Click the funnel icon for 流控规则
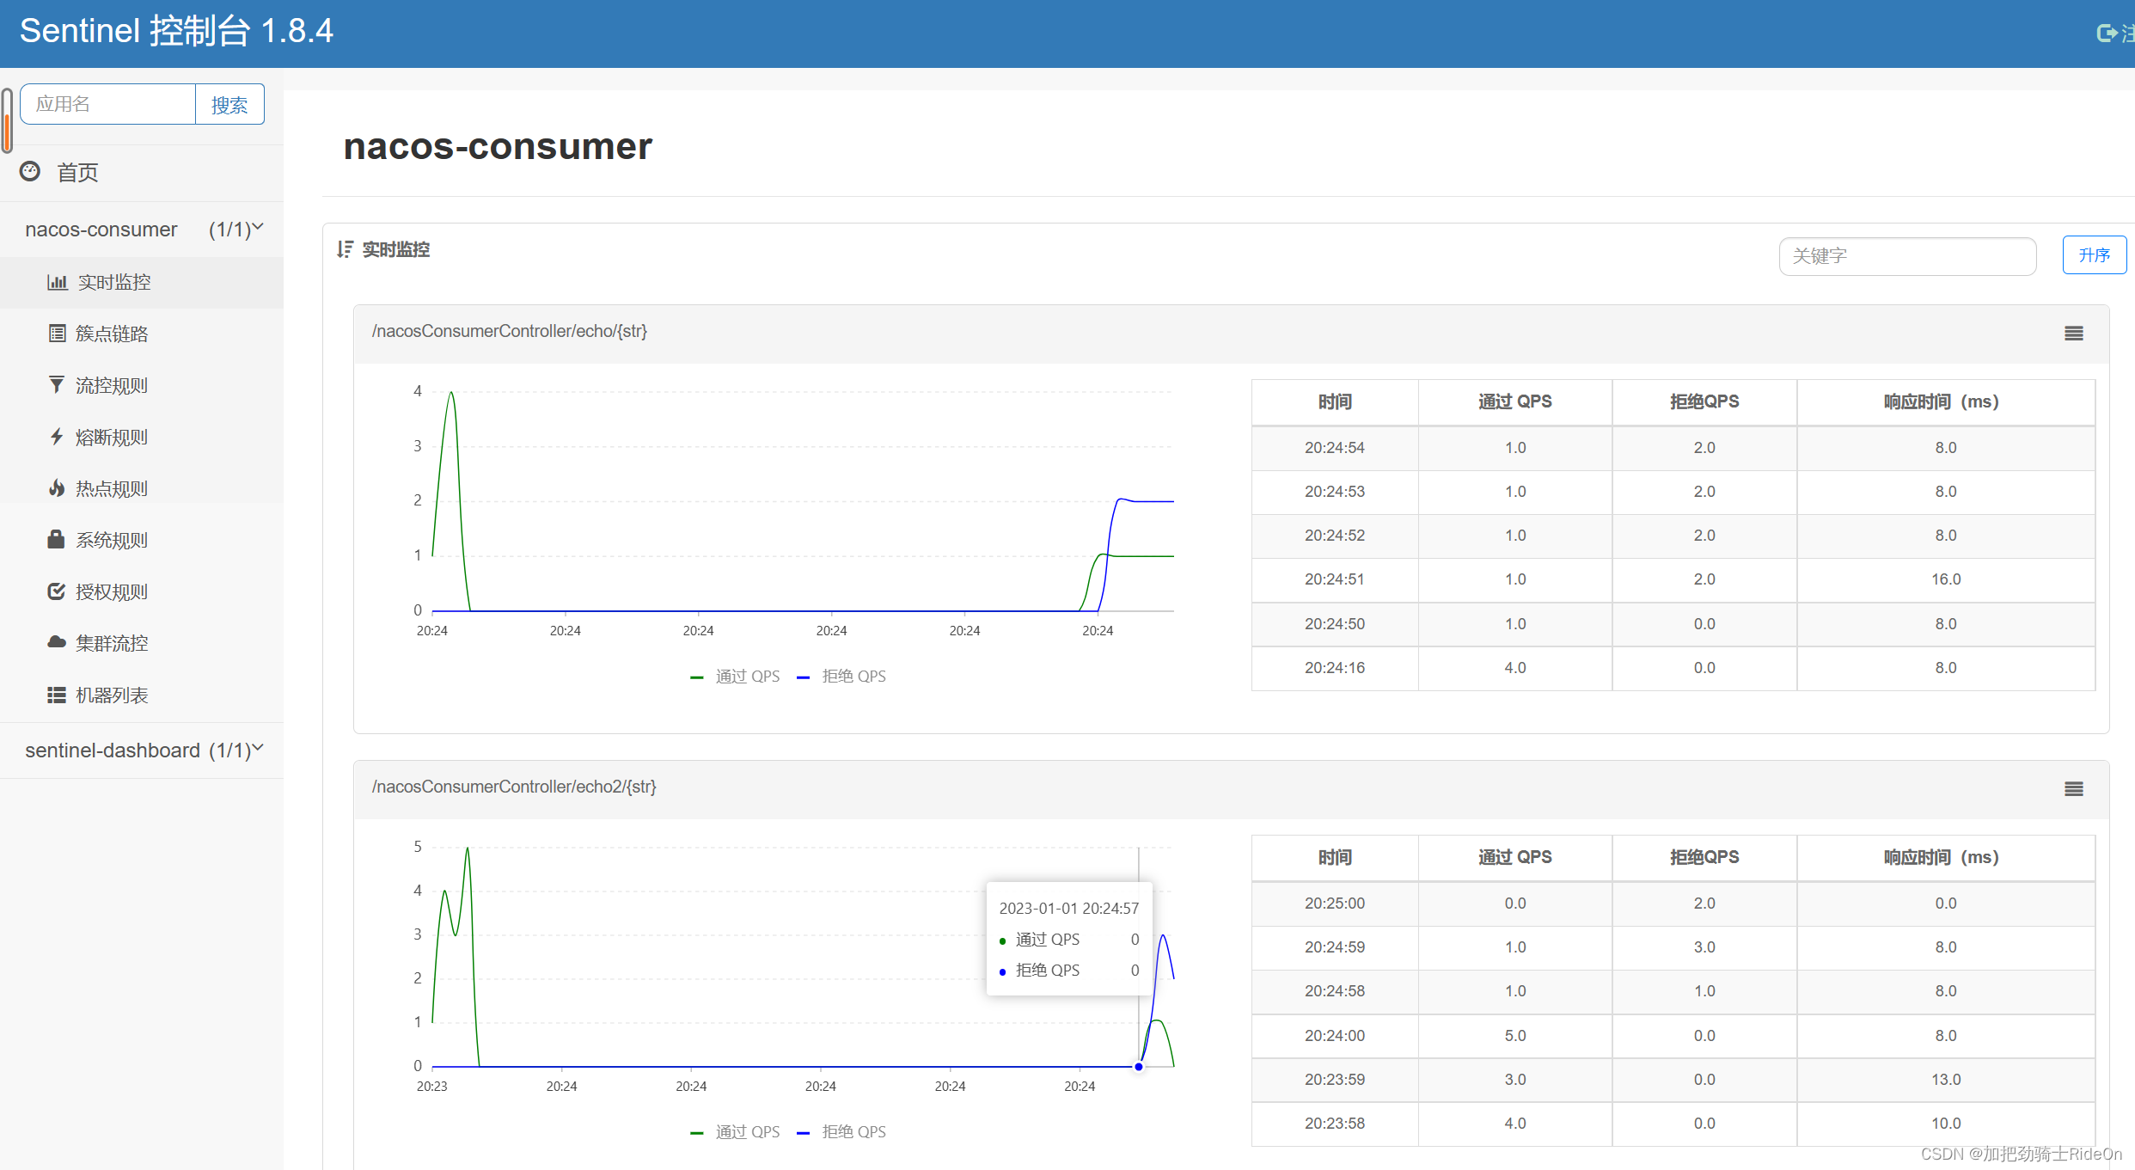Viewport: 2135px width, 1170px height. click(57, 385)
